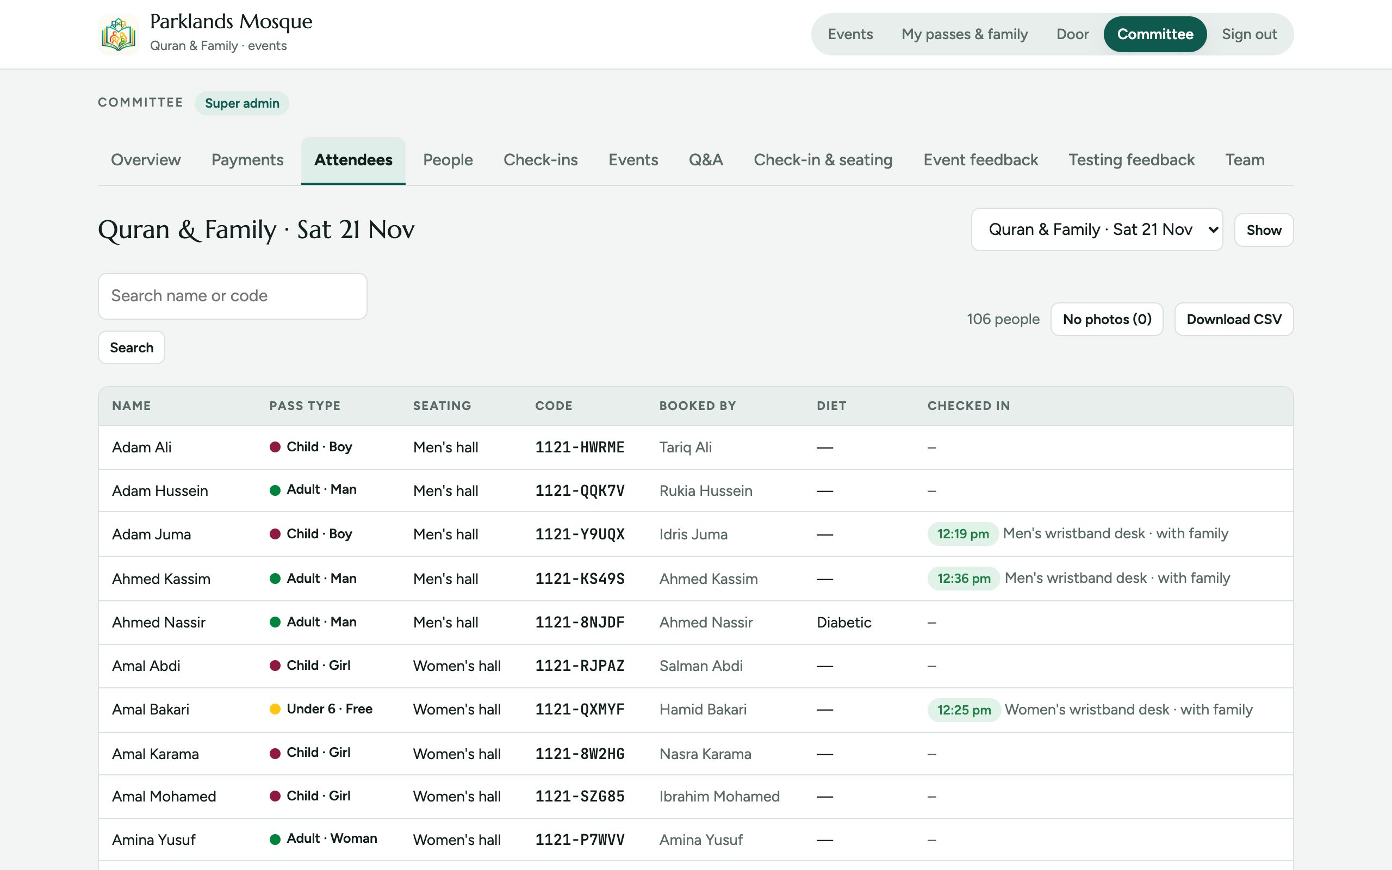
Task: Open My passes & family
Action: click(964, 34)
